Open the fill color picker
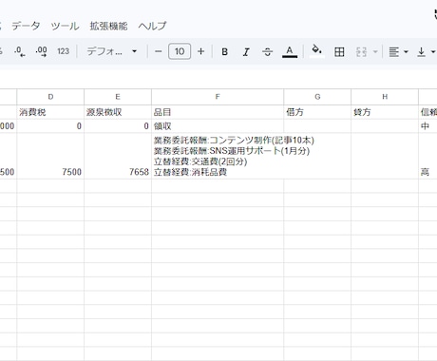Screen dimensions: 437x361 click(x=316, y=51)
